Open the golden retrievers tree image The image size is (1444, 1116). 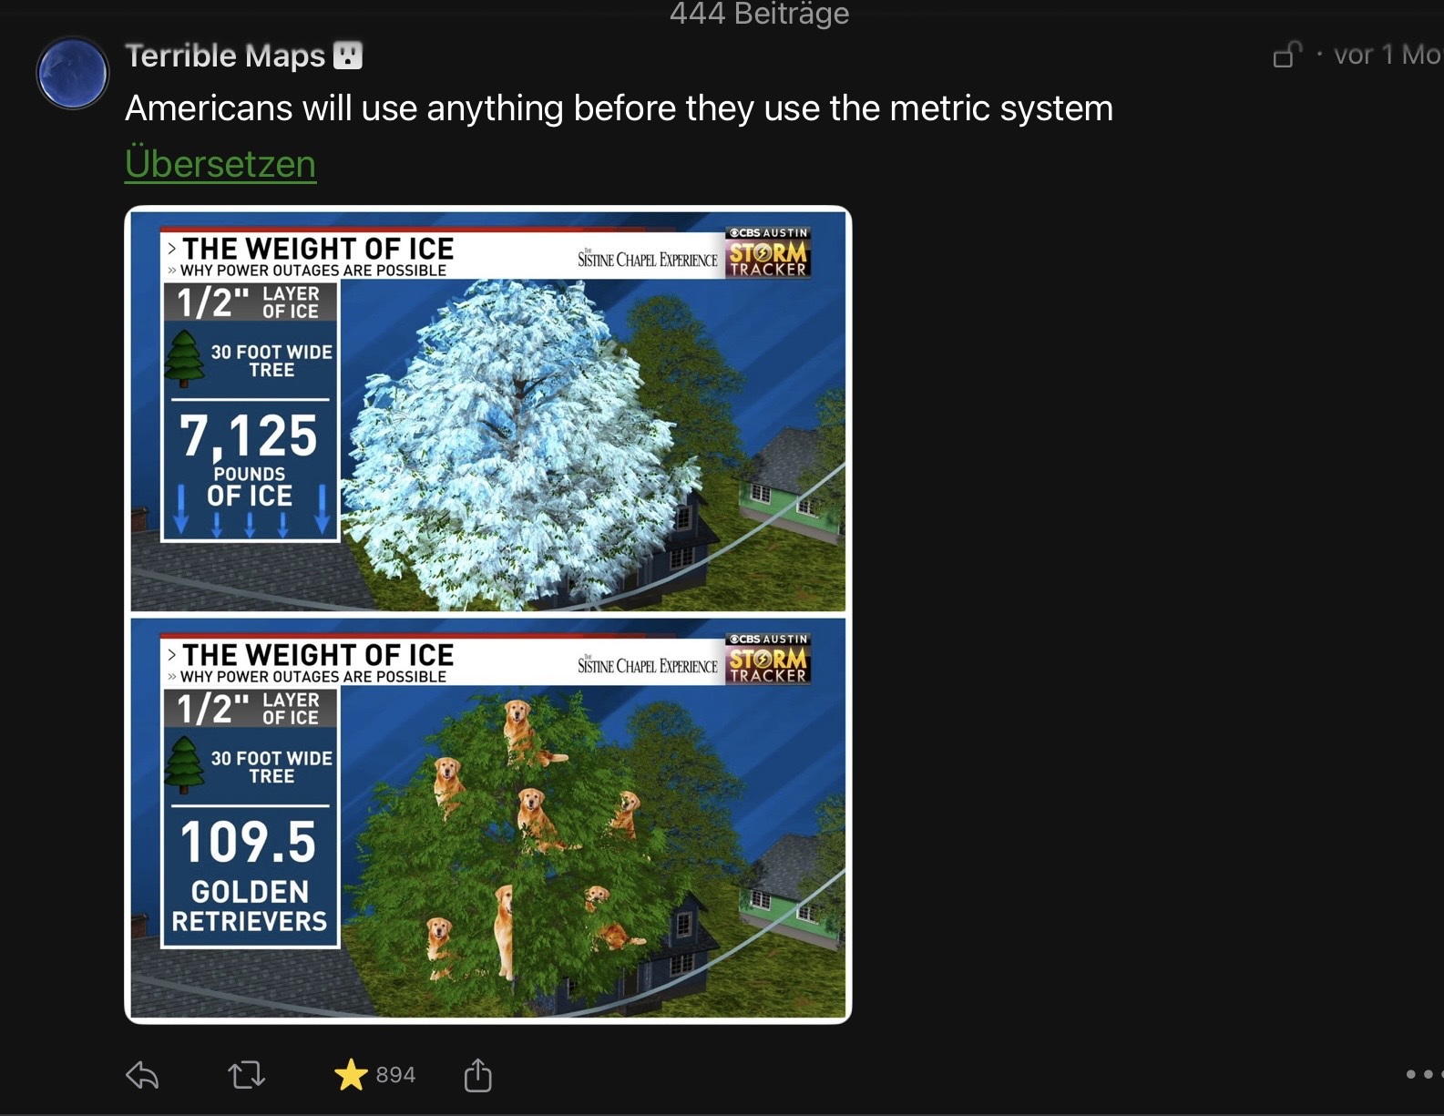(x=488, y=818)
